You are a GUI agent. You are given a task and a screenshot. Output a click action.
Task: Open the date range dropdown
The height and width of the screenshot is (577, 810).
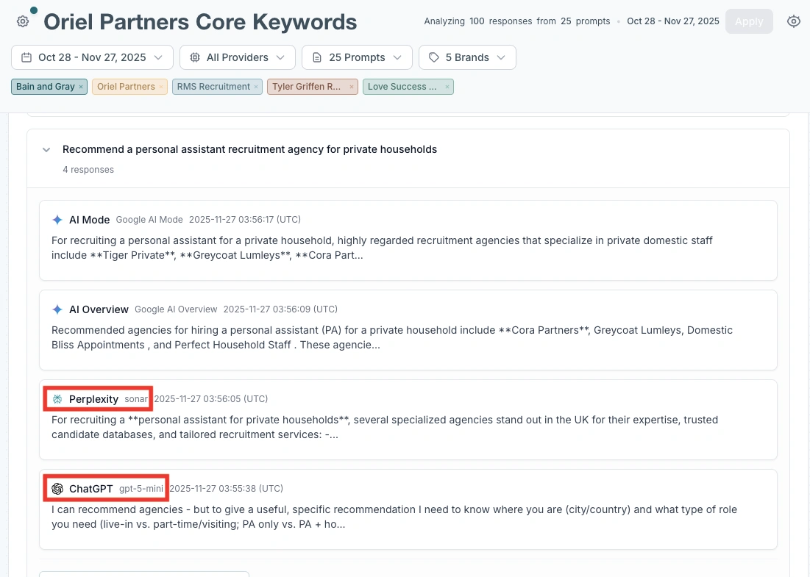(92, 57)
